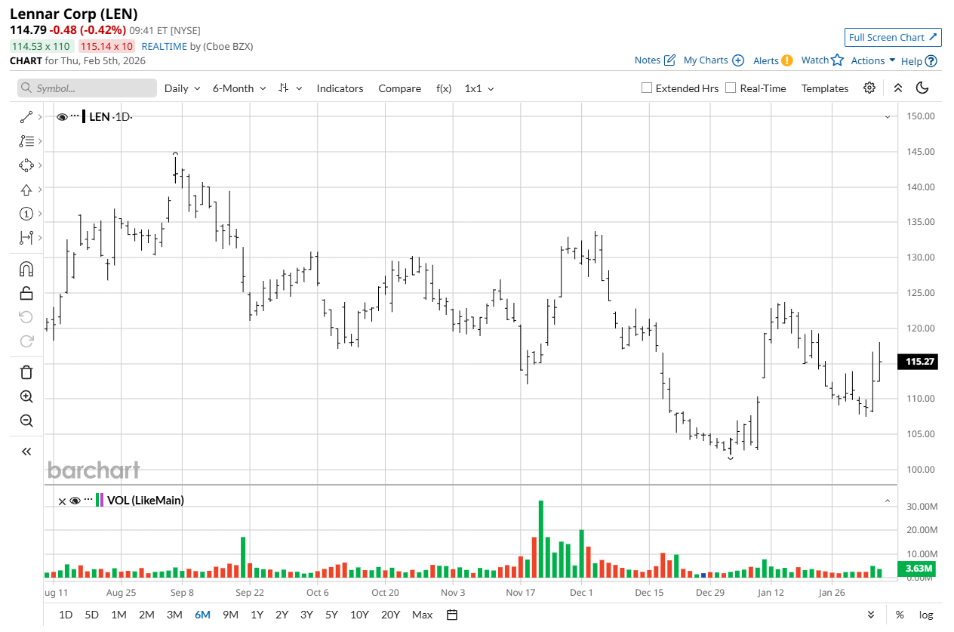Switch to dark mode moon icon
954x632 pixels.
pos(922,88)
